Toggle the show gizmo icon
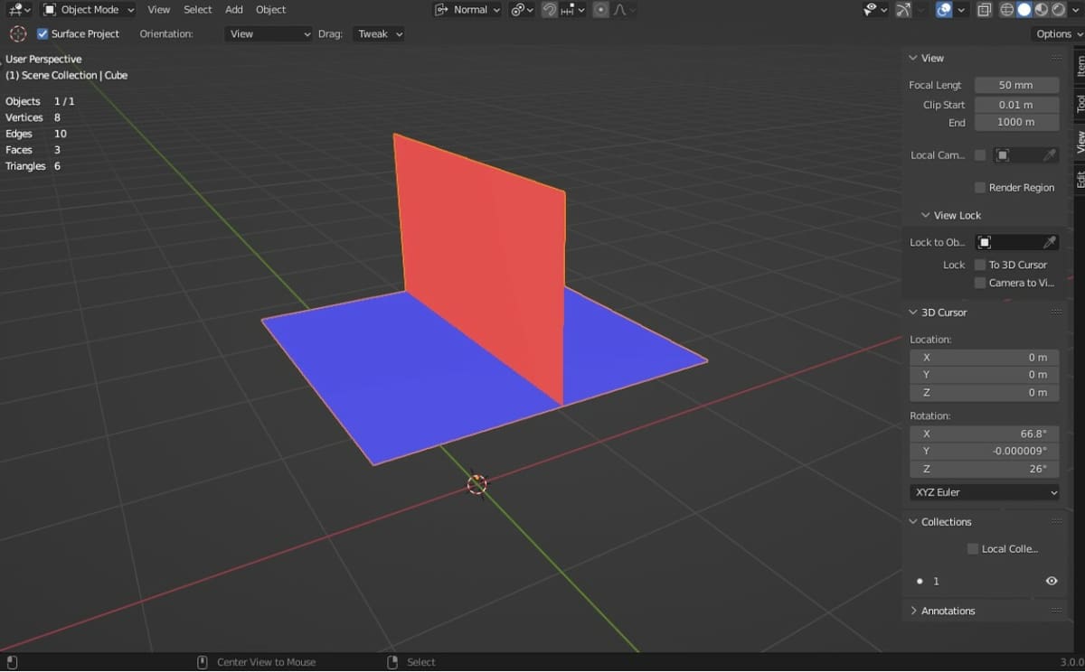 coord(902,9)
